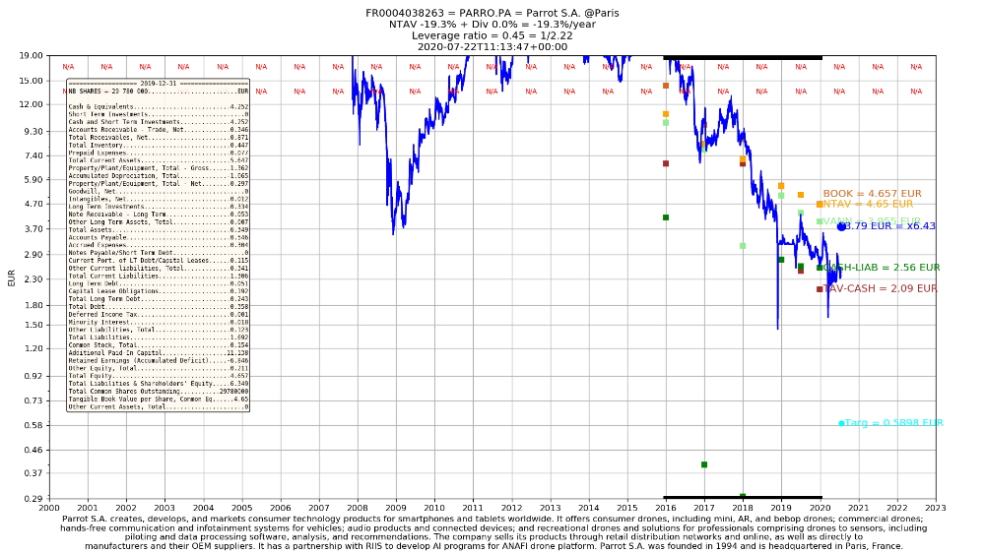Click the 2019-12-31 balance sheet data box
The width and height of the screenshot is (985, 554).
[x=158, y=245]
